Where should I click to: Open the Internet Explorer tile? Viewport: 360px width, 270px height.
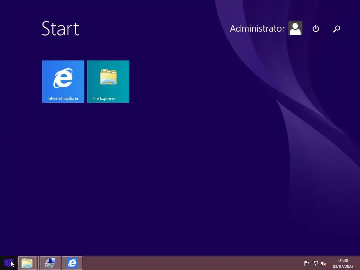point(63,82)
